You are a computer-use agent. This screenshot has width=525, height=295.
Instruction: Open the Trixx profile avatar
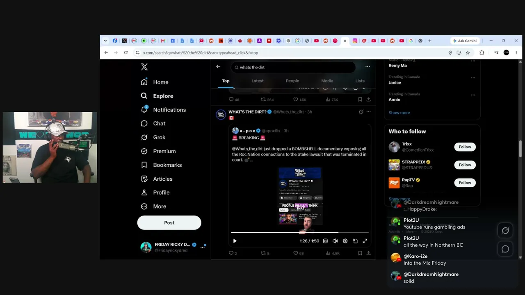pyautogui.click(x=394, y=147)
